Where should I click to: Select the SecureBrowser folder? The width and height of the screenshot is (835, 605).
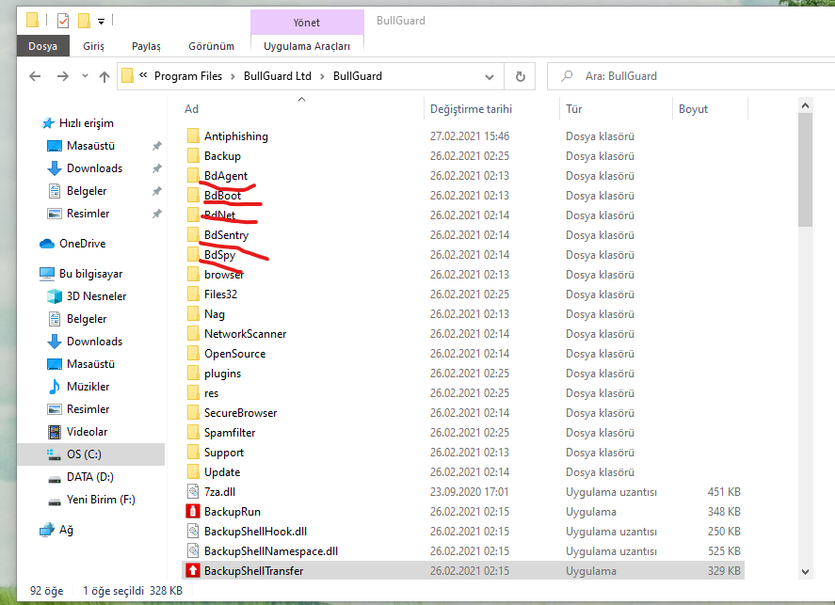click(241, 413)
